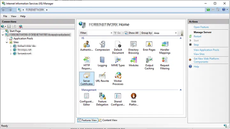Click Open Feature in the Actions pane
The image size is (230, 129).
(201, 27)
